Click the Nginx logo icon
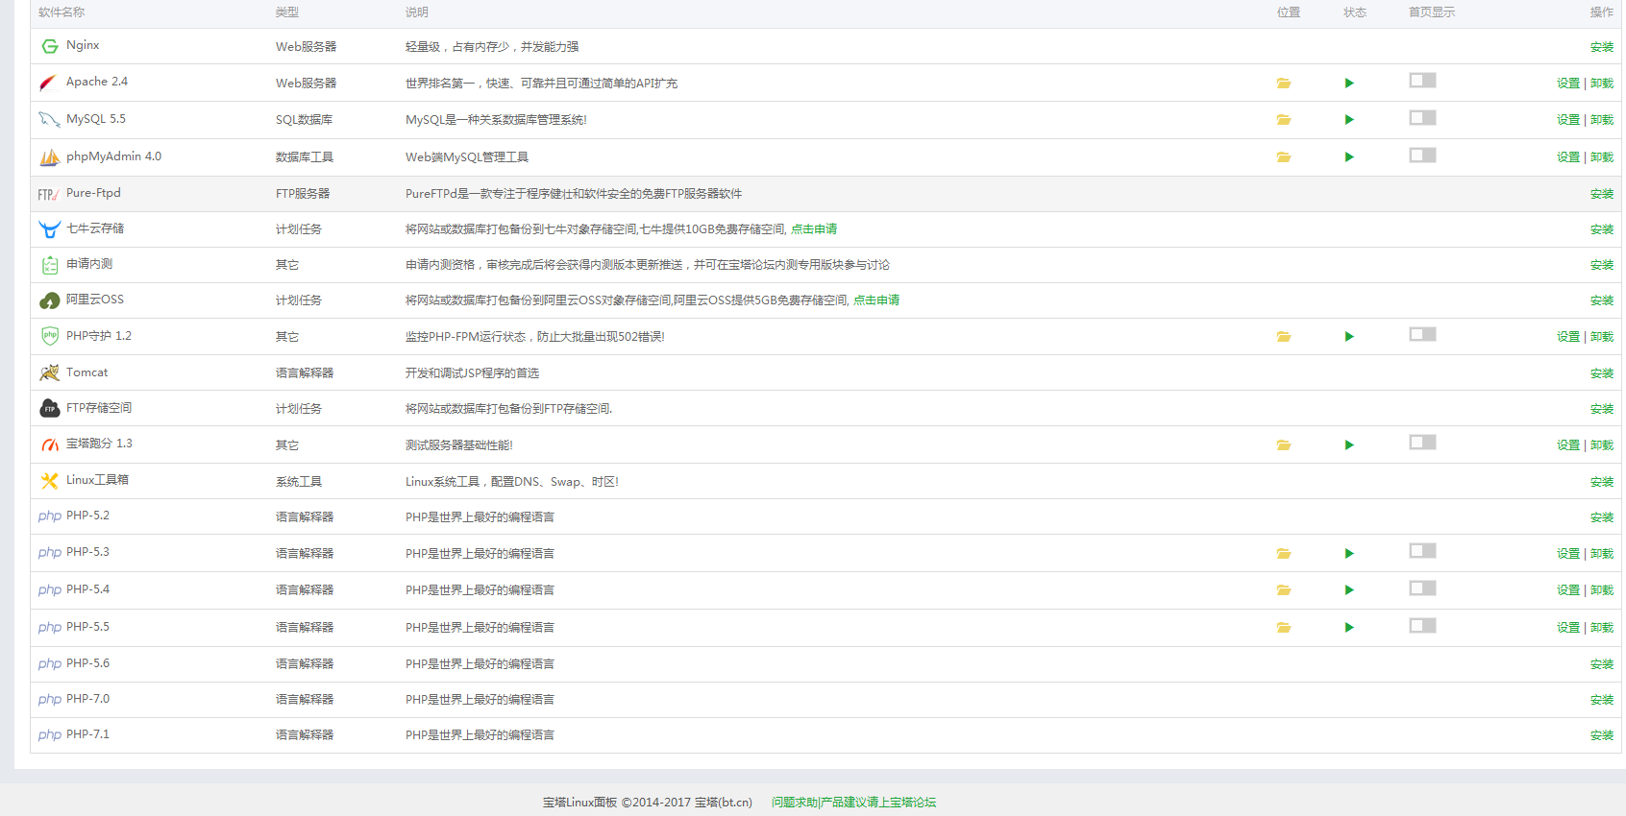This screenshot has width=1626, height=816. pyautogui.click(x=50, y=46)
